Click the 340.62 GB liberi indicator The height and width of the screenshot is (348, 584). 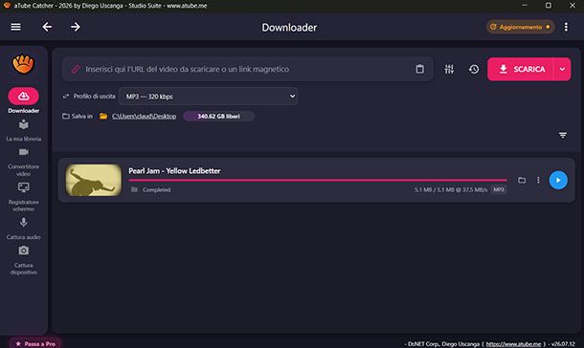[x=218, y=117]
